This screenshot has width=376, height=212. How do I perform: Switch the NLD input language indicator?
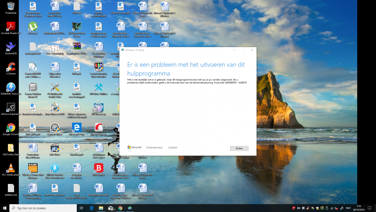coord(348,208)
